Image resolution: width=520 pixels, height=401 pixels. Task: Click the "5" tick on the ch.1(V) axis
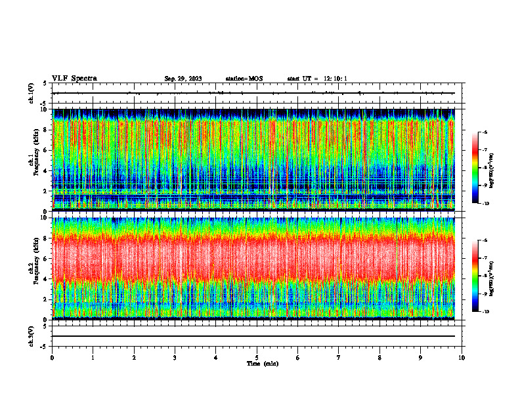click(45, 83)
